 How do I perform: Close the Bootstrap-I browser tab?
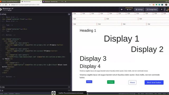pos(41,2)
